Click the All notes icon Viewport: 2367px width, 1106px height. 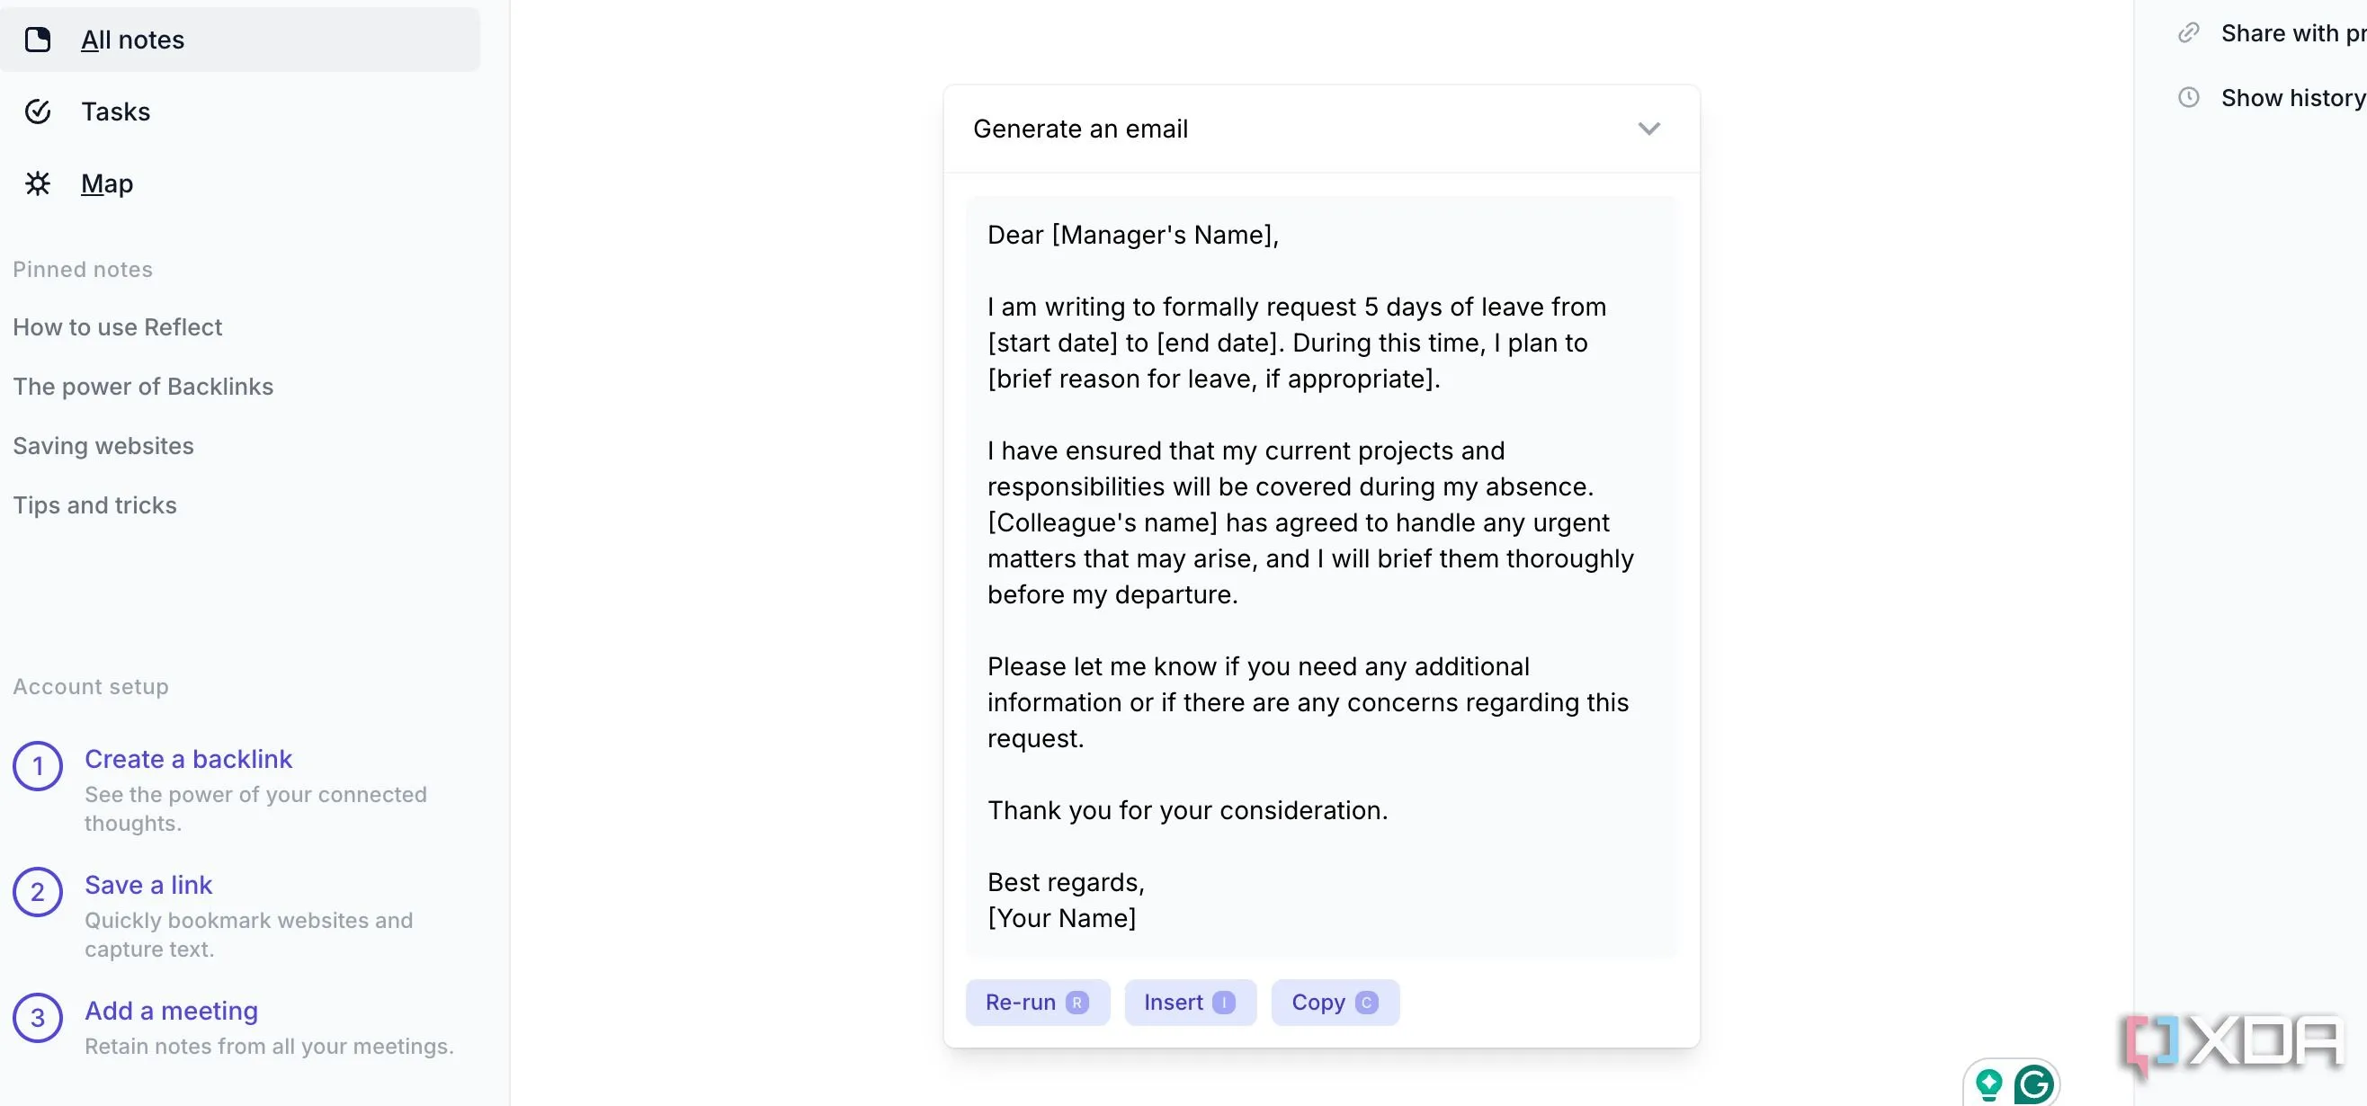coord(38,40)
